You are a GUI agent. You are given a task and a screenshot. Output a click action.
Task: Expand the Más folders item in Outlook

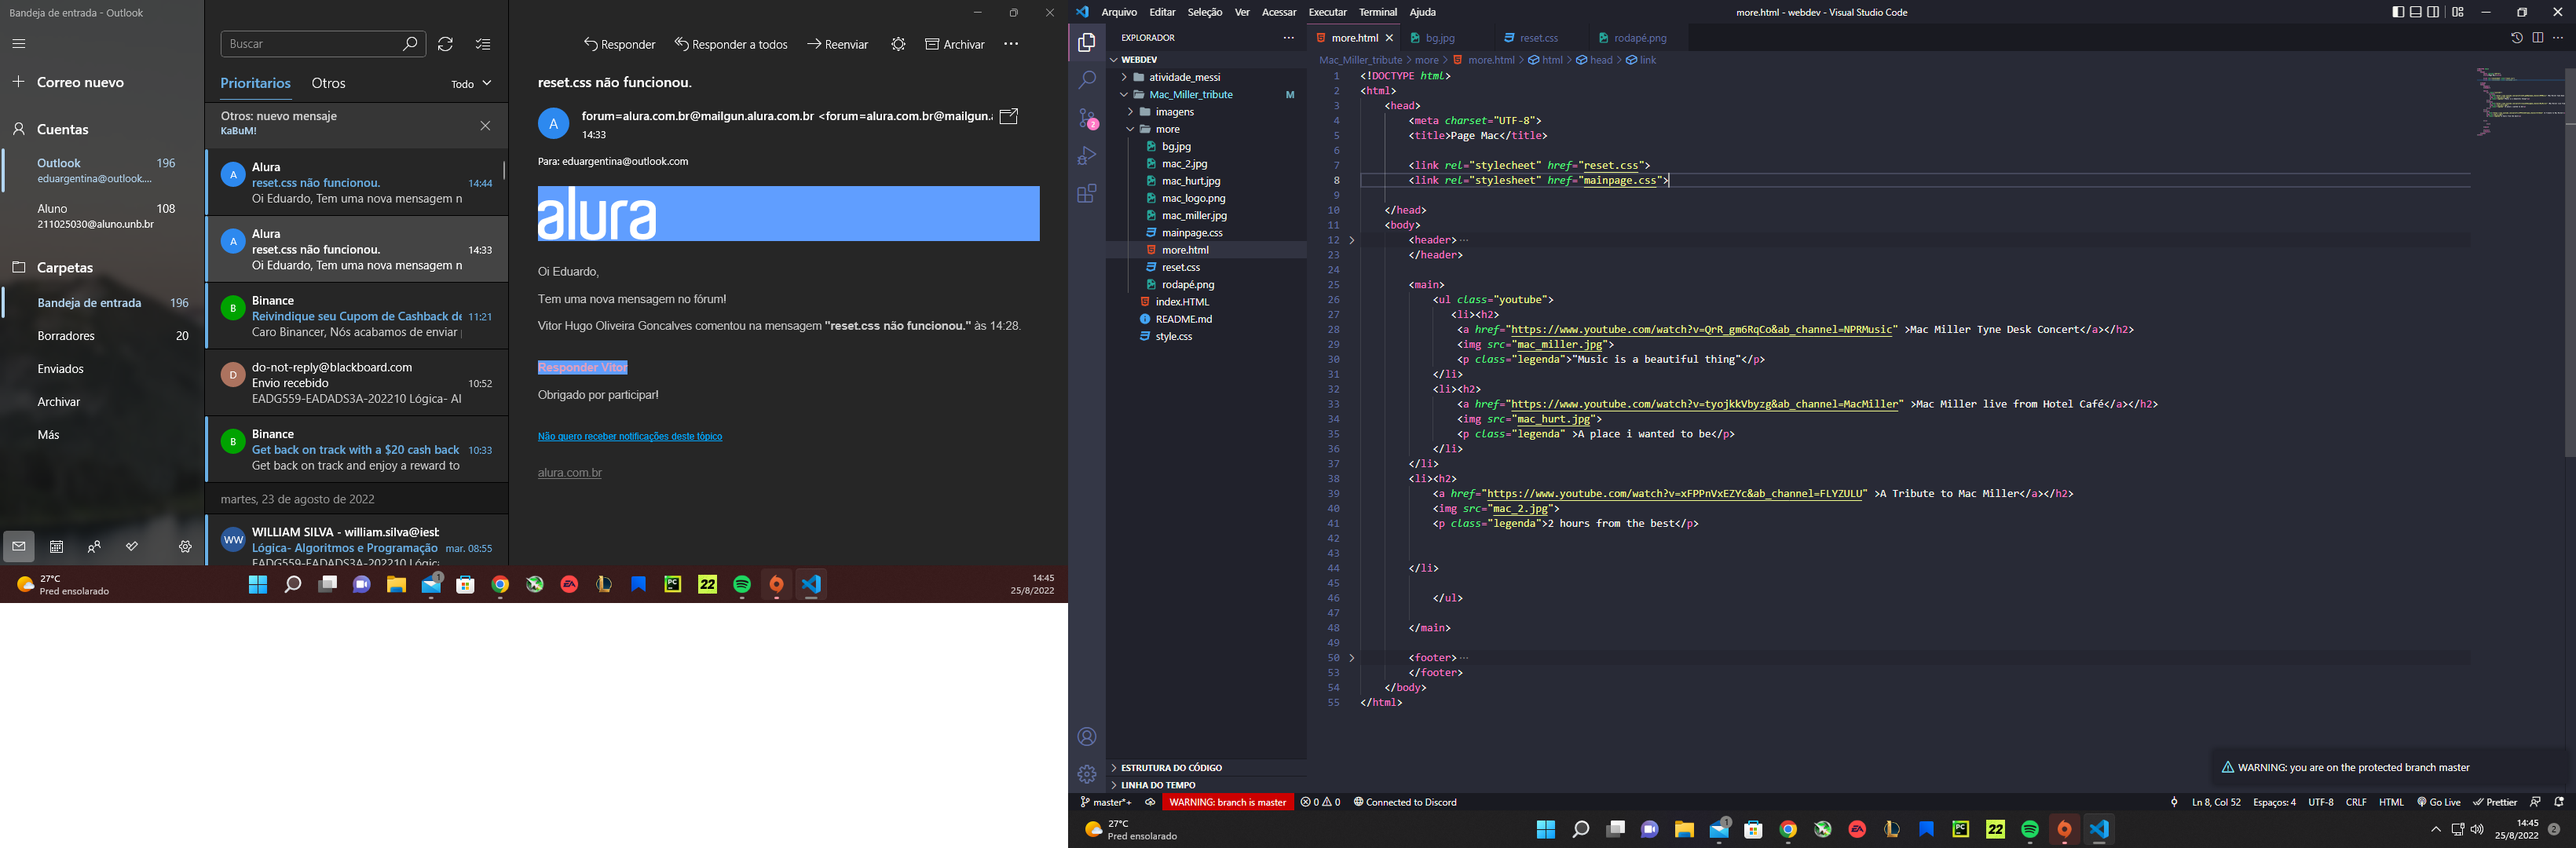point(48,435)
